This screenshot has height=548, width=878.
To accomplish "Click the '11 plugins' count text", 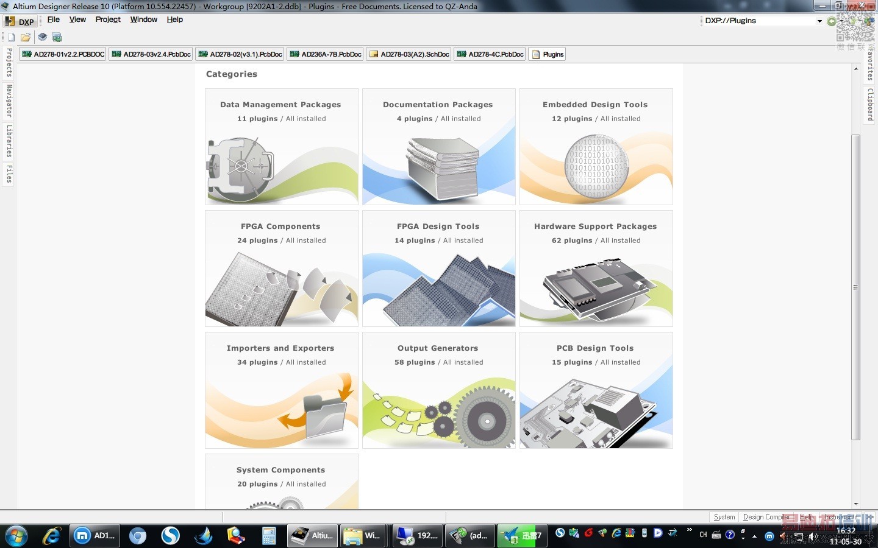I will (x=257, y=119).
